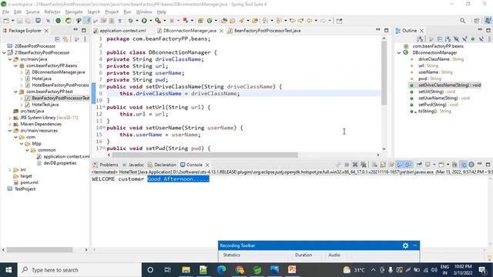Expand JRE System Library node
The width and height of the screenshot is (493, 277).
click(10, 118)
